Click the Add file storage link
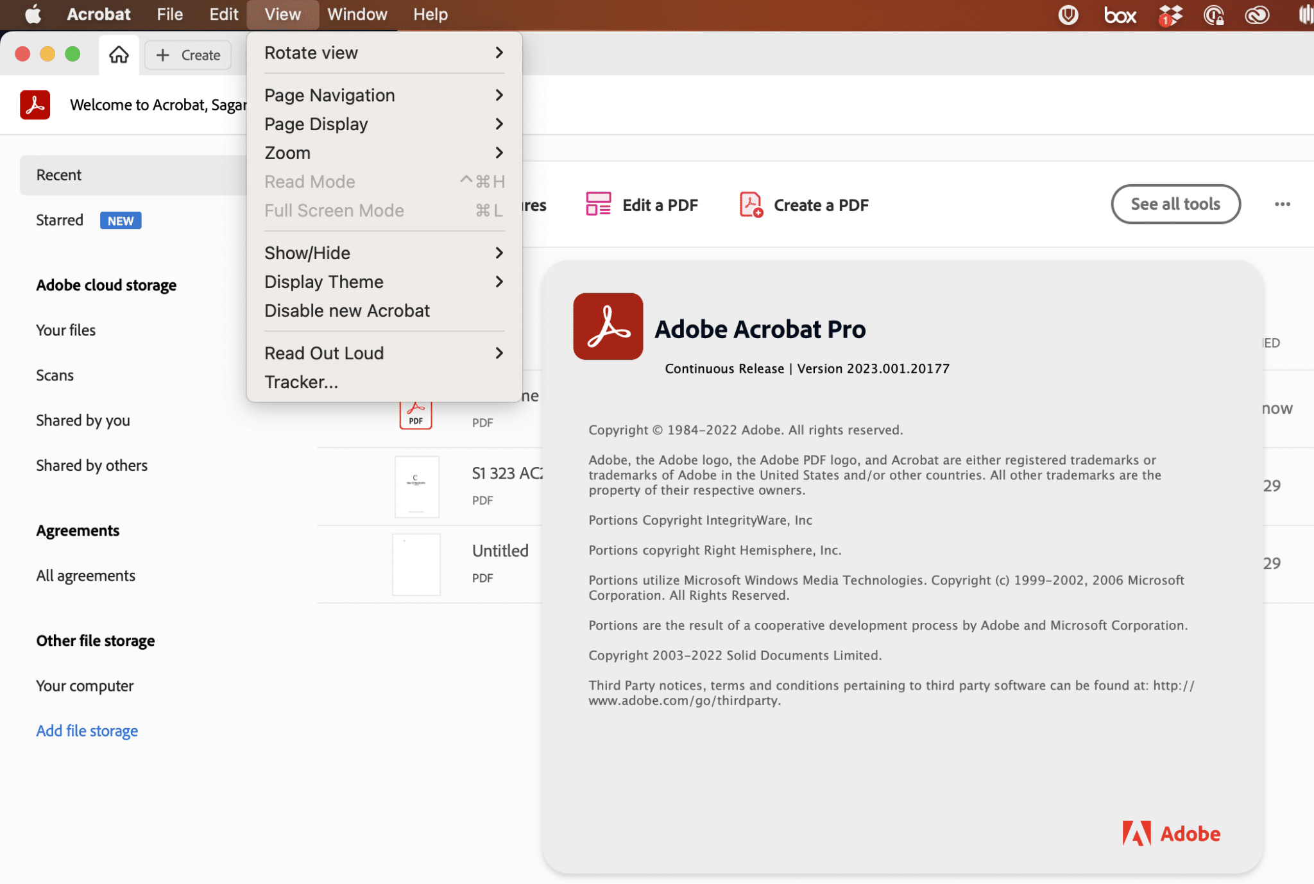The width and height of the screenshot is (1314, 884). (87, 730)
